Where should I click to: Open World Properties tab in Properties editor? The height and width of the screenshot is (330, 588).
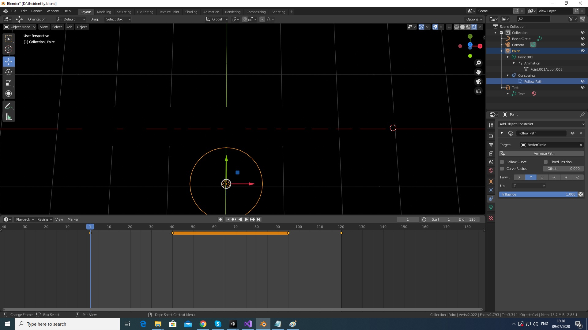point(491,170)
